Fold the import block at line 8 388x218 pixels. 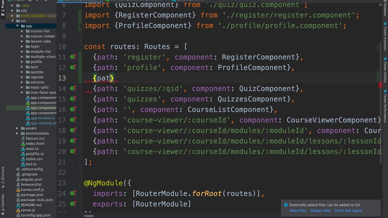(x=81, y=26)
